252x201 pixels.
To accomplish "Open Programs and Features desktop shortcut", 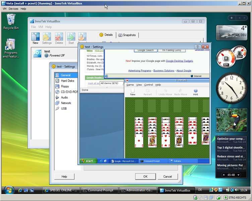I will coord(11,48).
